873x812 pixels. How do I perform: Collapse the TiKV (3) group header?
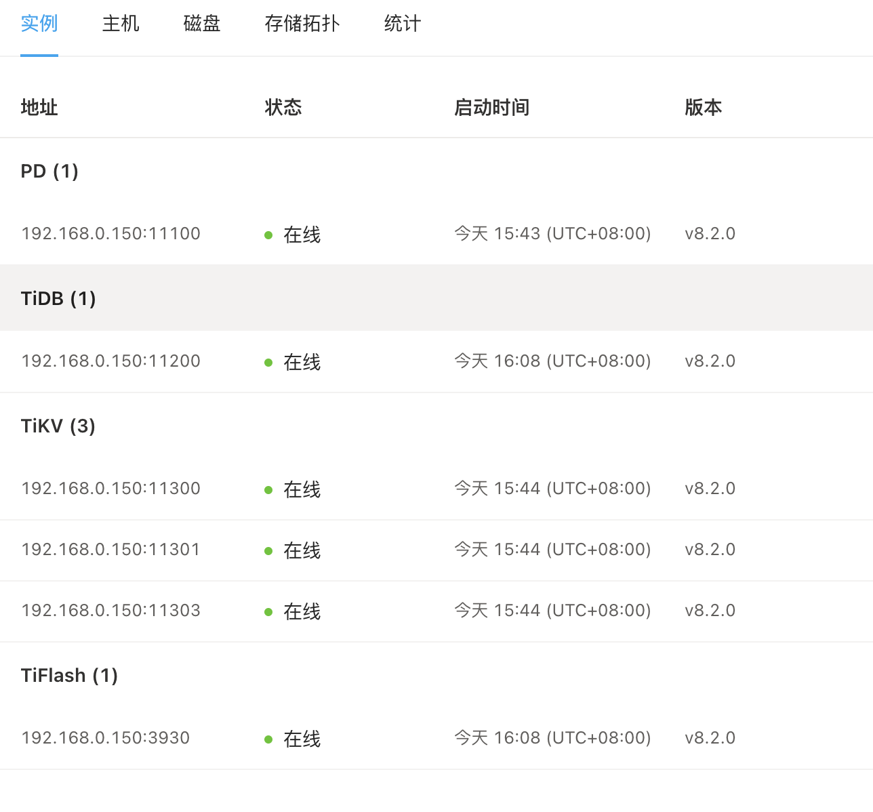coord(58,426)
